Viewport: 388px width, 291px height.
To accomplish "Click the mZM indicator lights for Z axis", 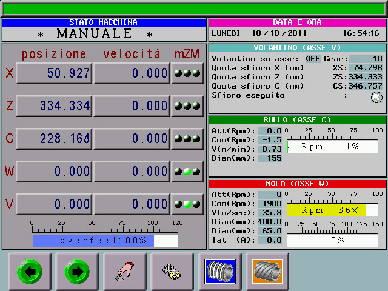I will [187, 106].
